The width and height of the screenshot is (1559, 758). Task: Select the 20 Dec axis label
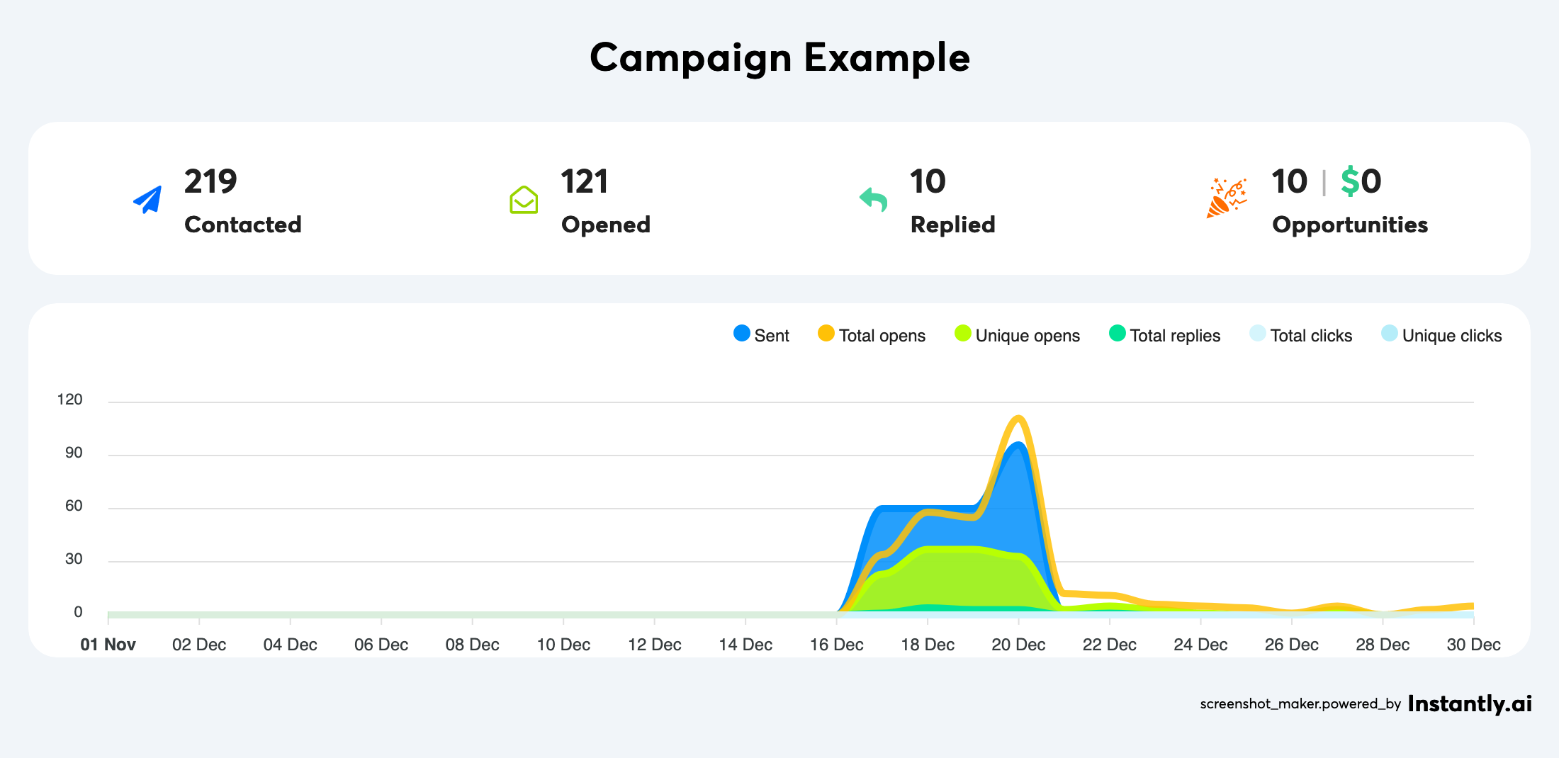(1018, 645)
